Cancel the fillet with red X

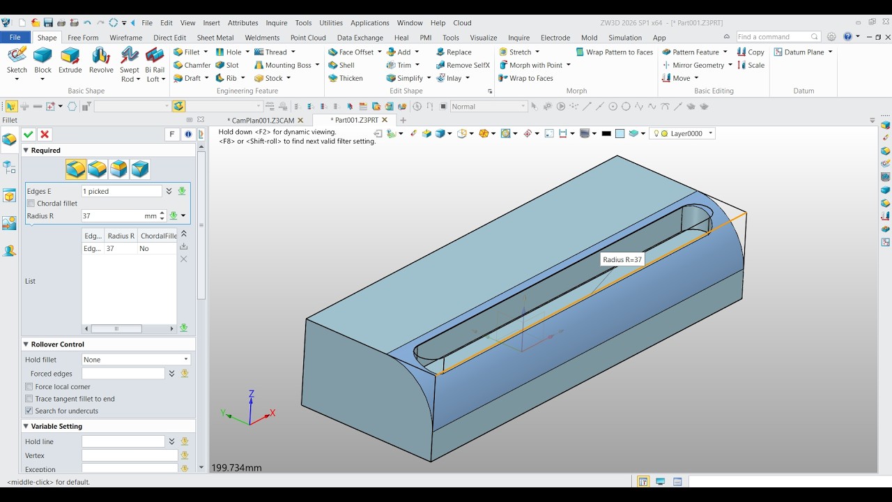click(x=45, y=135)
